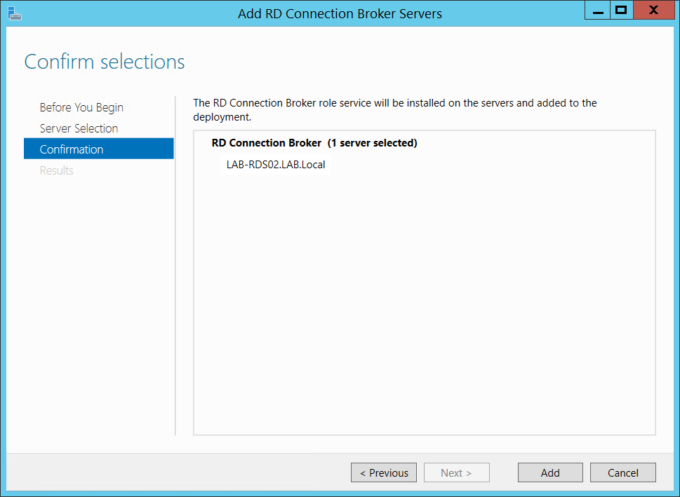Click the RD Connection Broker group header
The image size is (680, 497).
266,143
